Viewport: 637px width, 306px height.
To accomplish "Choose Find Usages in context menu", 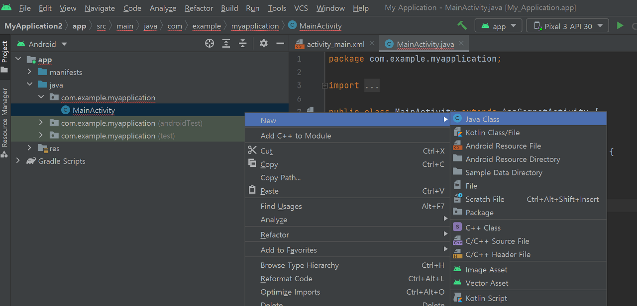I will [347, 206].
